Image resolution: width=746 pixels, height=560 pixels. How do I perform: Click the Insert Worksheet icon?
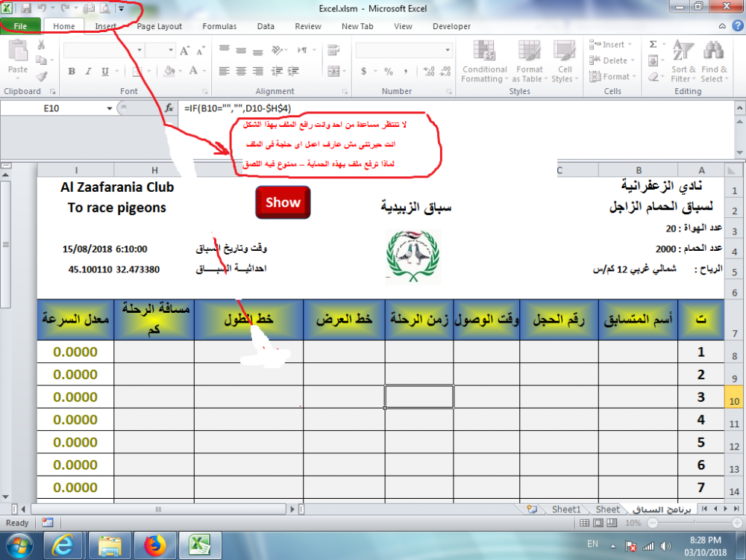pos(531,509)
